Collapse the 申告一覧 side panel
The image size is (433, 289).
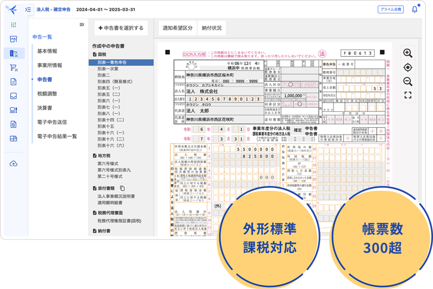82,25
